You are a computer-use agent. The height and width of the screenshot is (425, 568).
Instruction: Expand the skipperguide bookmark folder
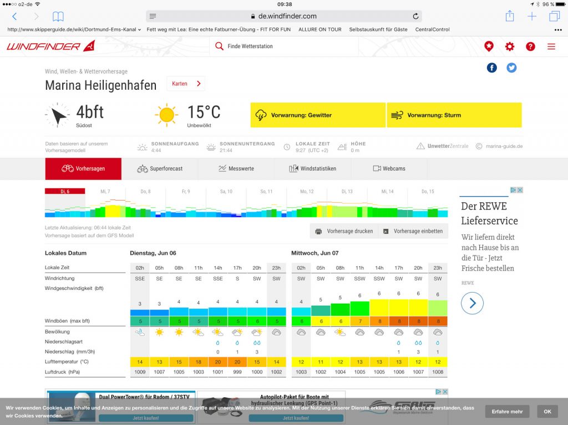74,29
